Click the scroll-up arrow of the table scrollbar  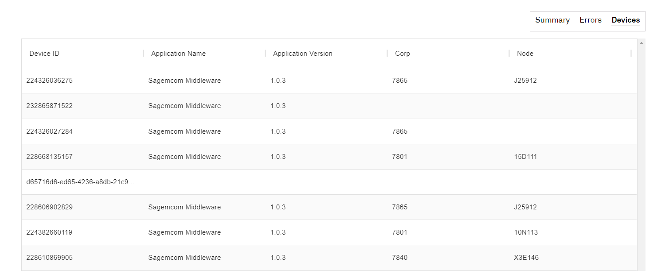pos(641,43)
